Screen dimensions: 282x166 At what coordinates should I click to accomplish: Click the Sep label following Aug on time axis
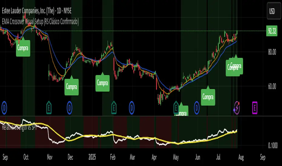(263, 157)
